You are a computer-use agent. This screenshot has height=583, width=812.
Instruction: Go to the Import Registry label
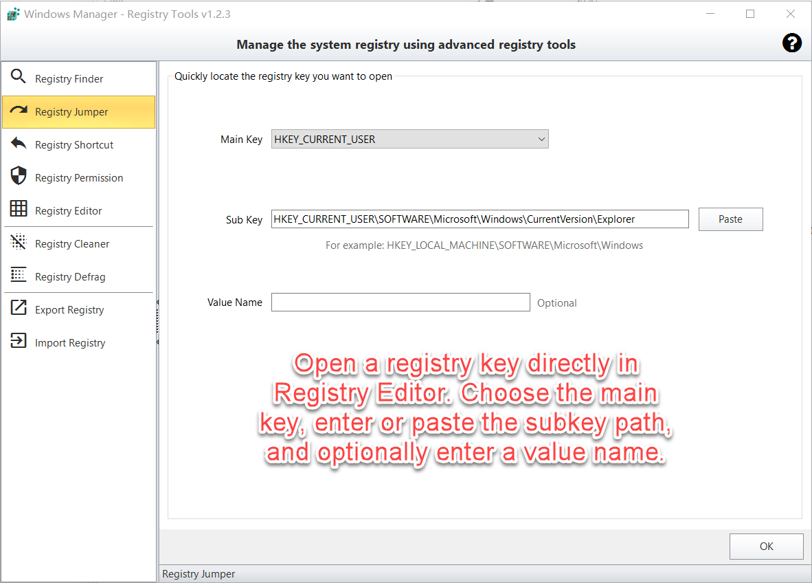[70, 343]
